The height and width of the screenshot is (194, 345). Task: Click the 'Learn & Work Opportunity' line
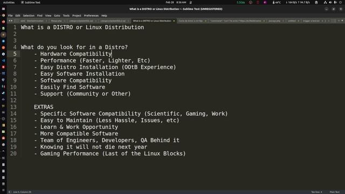[76, 127]
